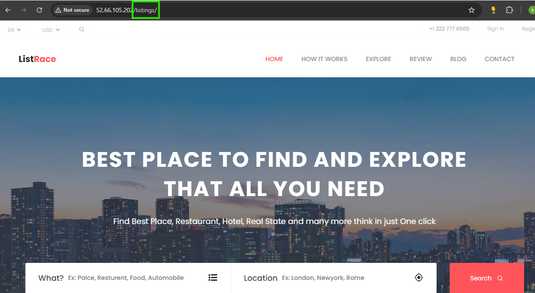535x293 pixels.
Task: Navigate to the EXPLORE section
Action: [378, 59]
